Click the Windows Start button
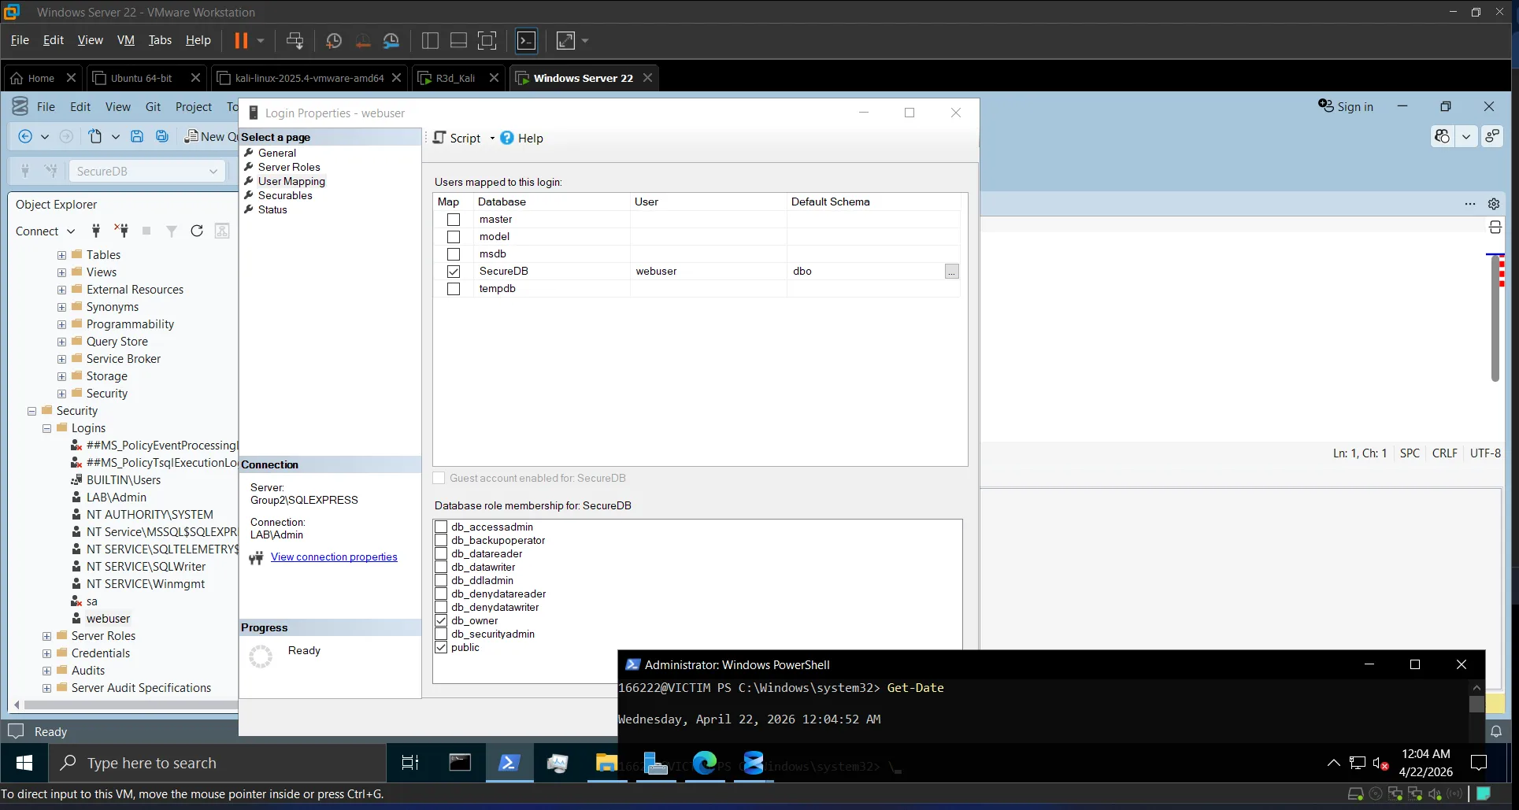1519x810 pixels. [x=24, y=763]
